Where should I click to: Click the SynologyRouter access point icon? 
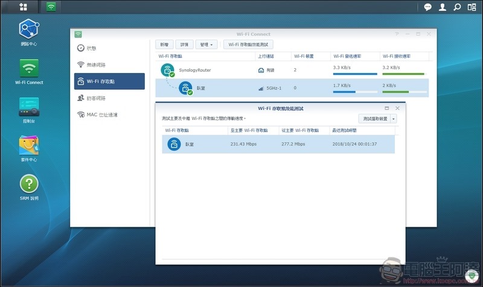coord(168,70)
